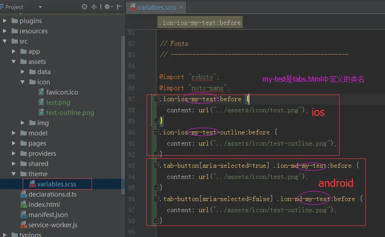Collapse the theme folder
The height and width of the screenshot is (237, 385).
[13, 174]
